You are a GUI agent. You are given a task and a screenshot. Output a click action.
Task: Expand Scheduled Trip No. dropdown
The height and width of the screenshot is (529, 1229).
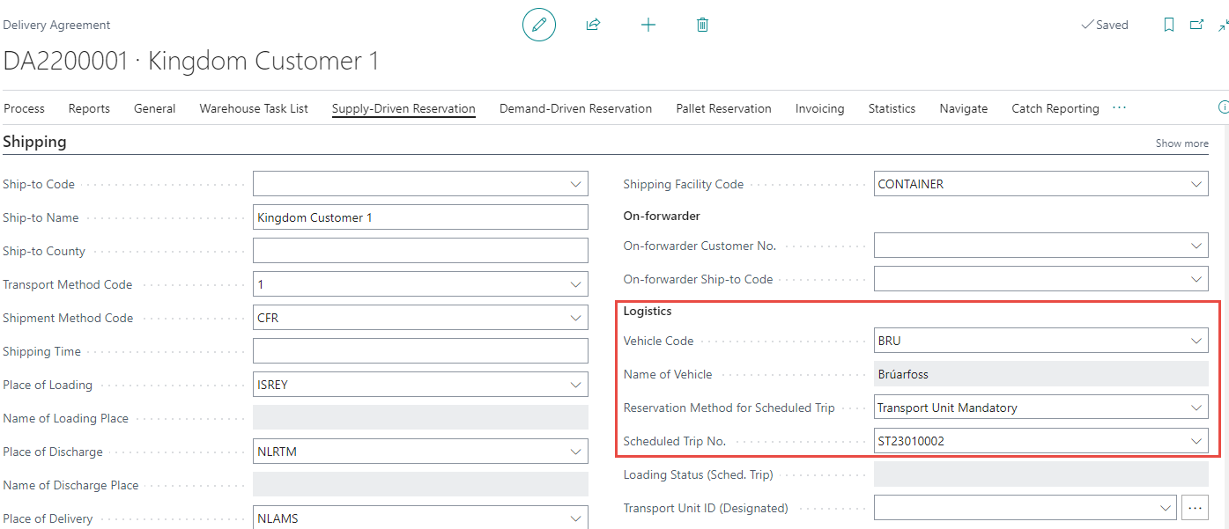click(1196, 441)
